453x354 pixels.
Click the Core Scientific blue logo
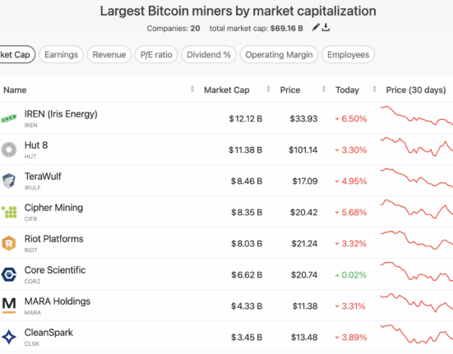tap(9, 274)
